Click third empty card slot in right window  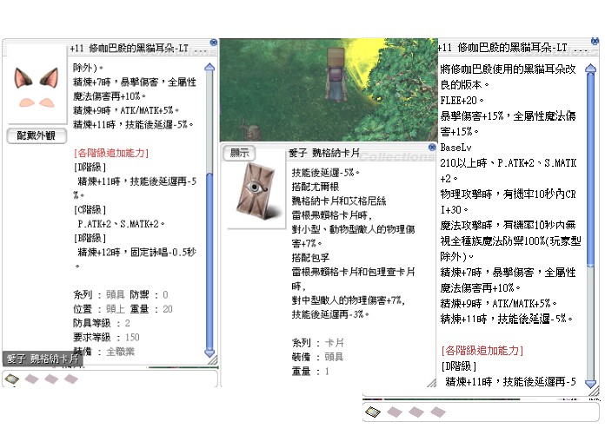(416, 412)
